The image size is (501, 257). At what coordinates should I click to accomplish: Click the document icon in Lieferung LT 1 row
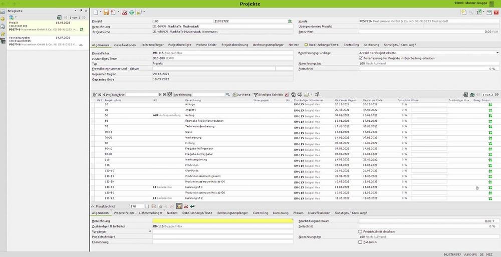pyautogui.click(x=477, y=187)
